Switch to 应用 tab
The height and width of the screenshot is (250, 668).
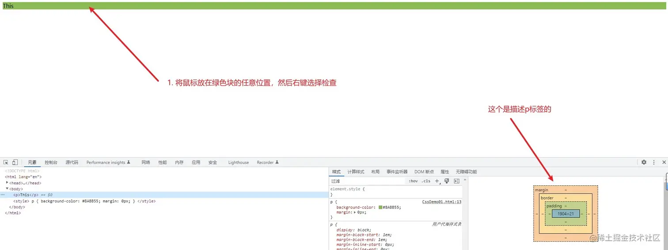pyautogui.click(x=196, y=162)
